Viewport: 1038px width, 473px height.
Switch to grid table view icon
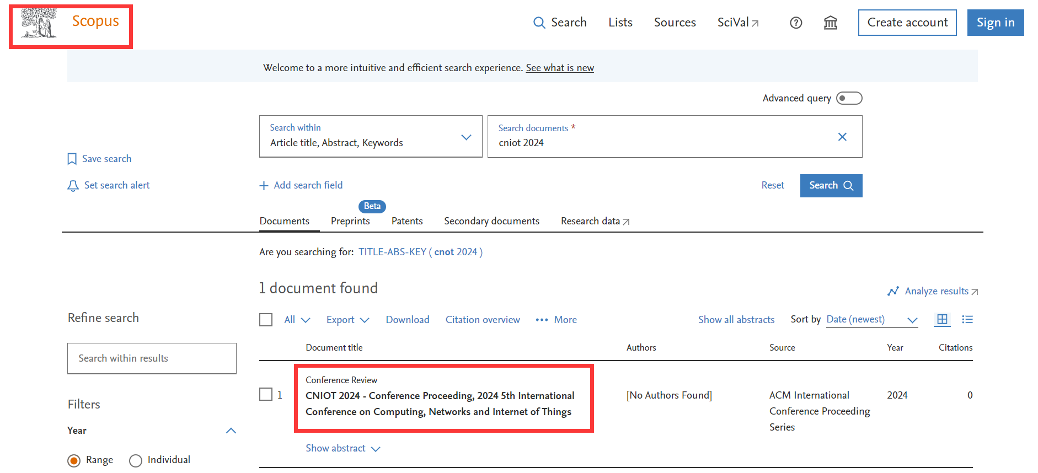click(942, 319)
